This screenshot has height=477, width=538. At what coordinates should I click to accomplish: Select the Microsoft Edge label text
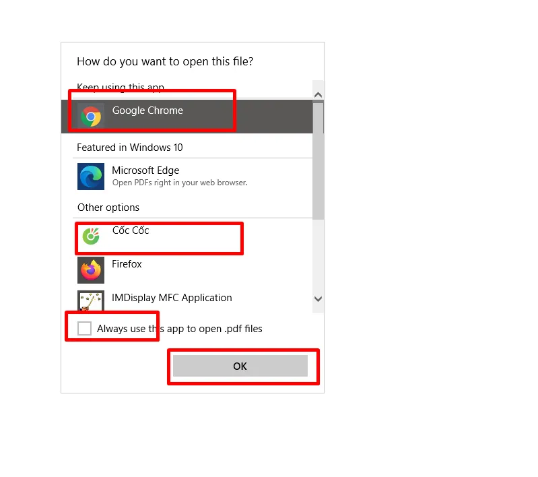point(145,170)
